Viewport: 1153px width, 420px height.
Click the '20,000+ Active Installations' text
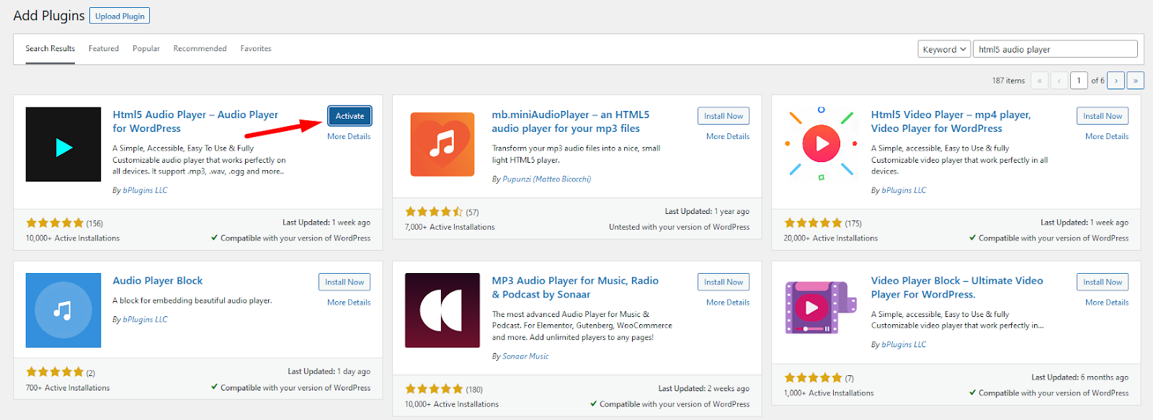click(x=831, y=238)
